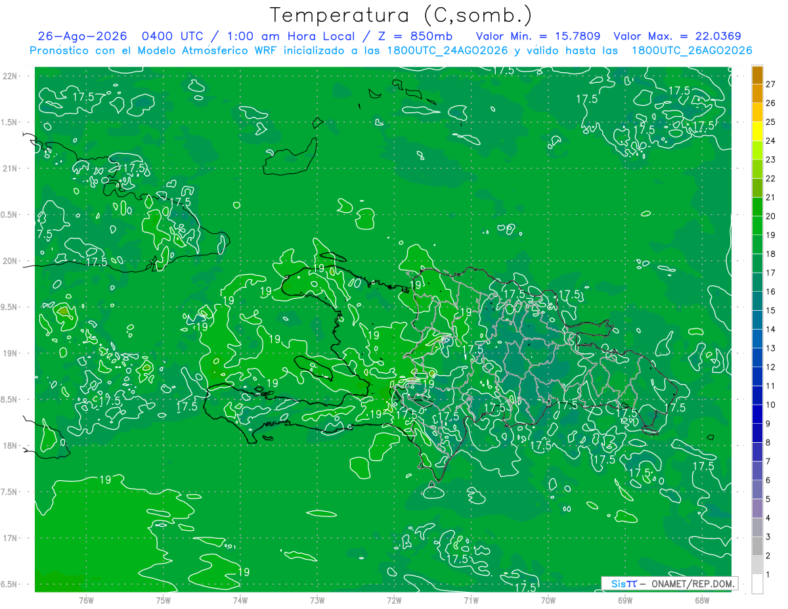The image size is (788, 609).
Task: Click the '6.5N' latitude axis label
Action: pyautogui.click(x=10, y=585)
